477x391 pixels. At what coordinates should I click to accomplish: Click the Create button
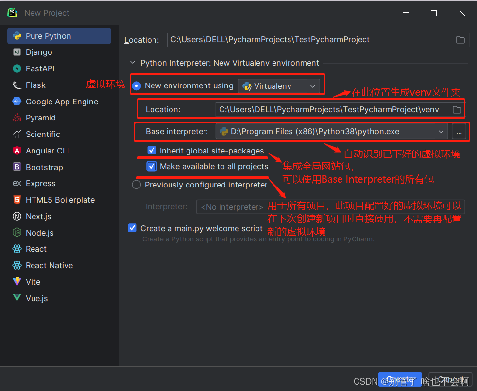pos(400,379)
